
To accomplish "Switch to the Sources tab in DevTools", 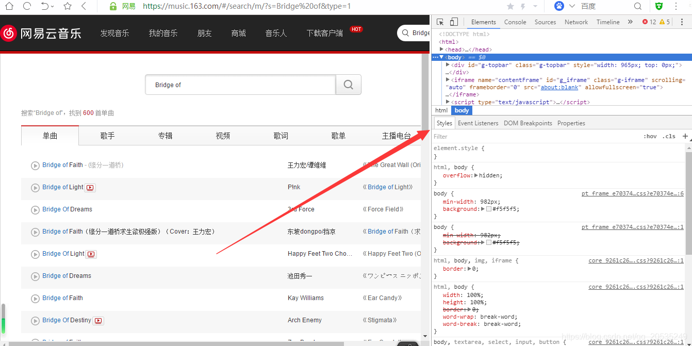I will coord(545,22).
